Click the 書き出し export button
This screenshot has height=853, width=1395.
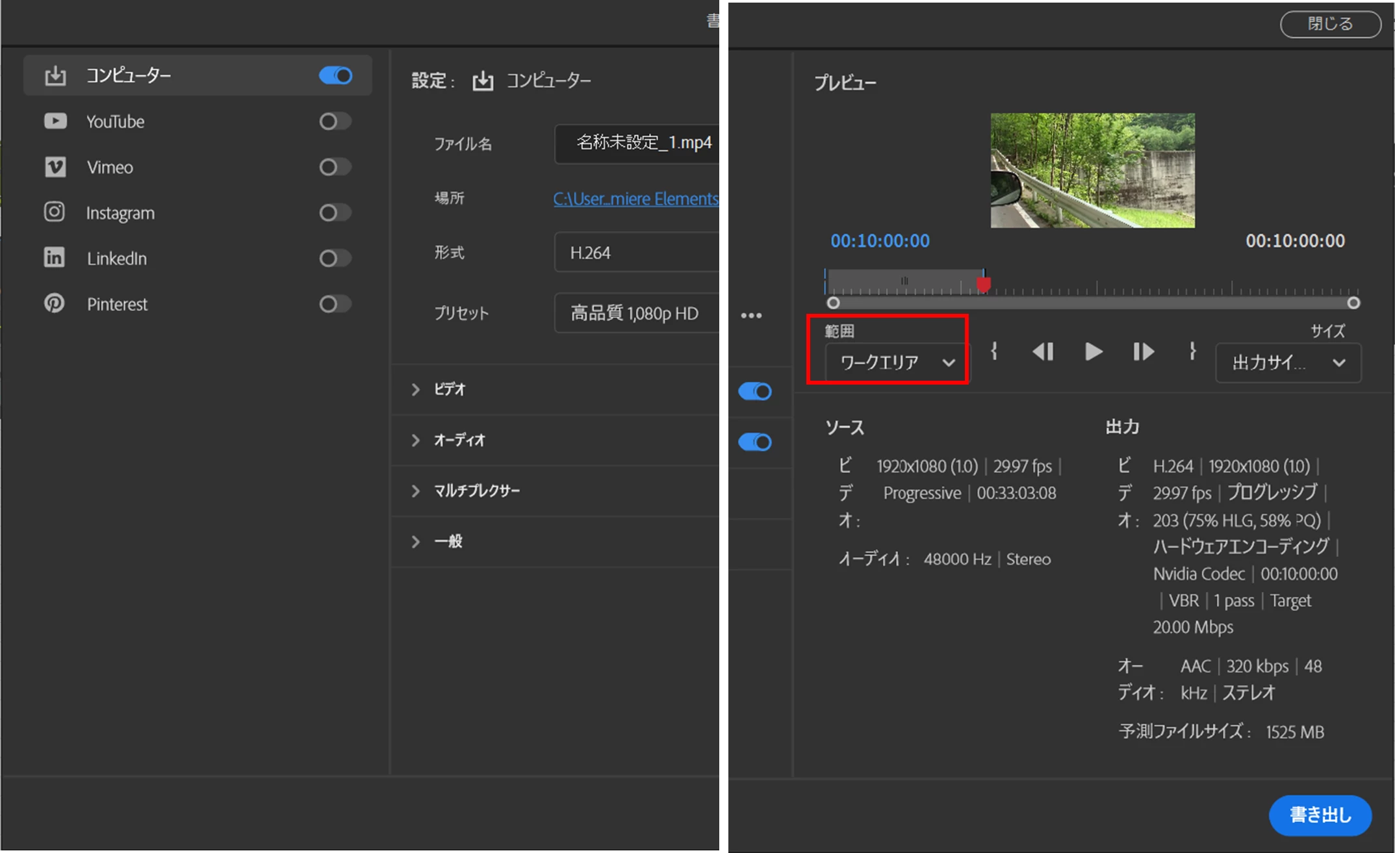1320,815
